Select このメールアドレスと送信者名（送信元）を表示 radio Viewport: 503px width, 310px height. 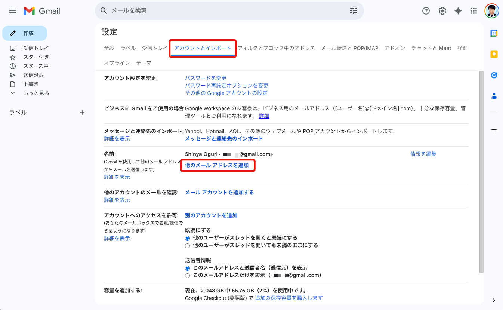(x=188, y=268)
